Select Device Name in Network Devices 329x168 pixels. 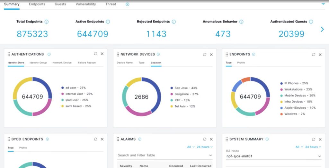coord(125,63)
